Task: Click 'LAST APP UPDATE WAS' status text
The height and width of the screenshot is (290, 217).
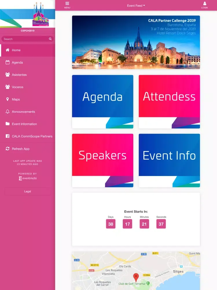Action: (x=27, y=161)
